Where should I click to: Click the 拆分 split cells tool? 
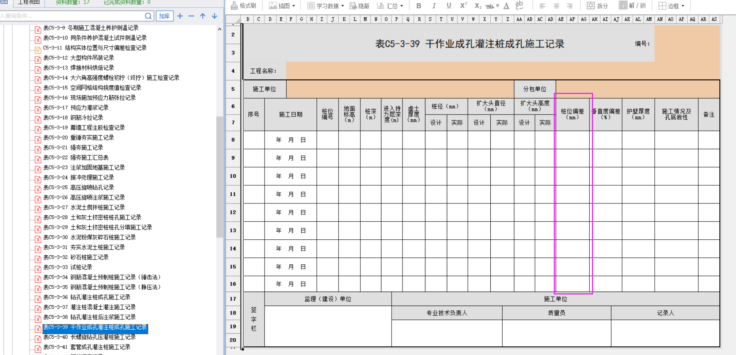[597, 6]
